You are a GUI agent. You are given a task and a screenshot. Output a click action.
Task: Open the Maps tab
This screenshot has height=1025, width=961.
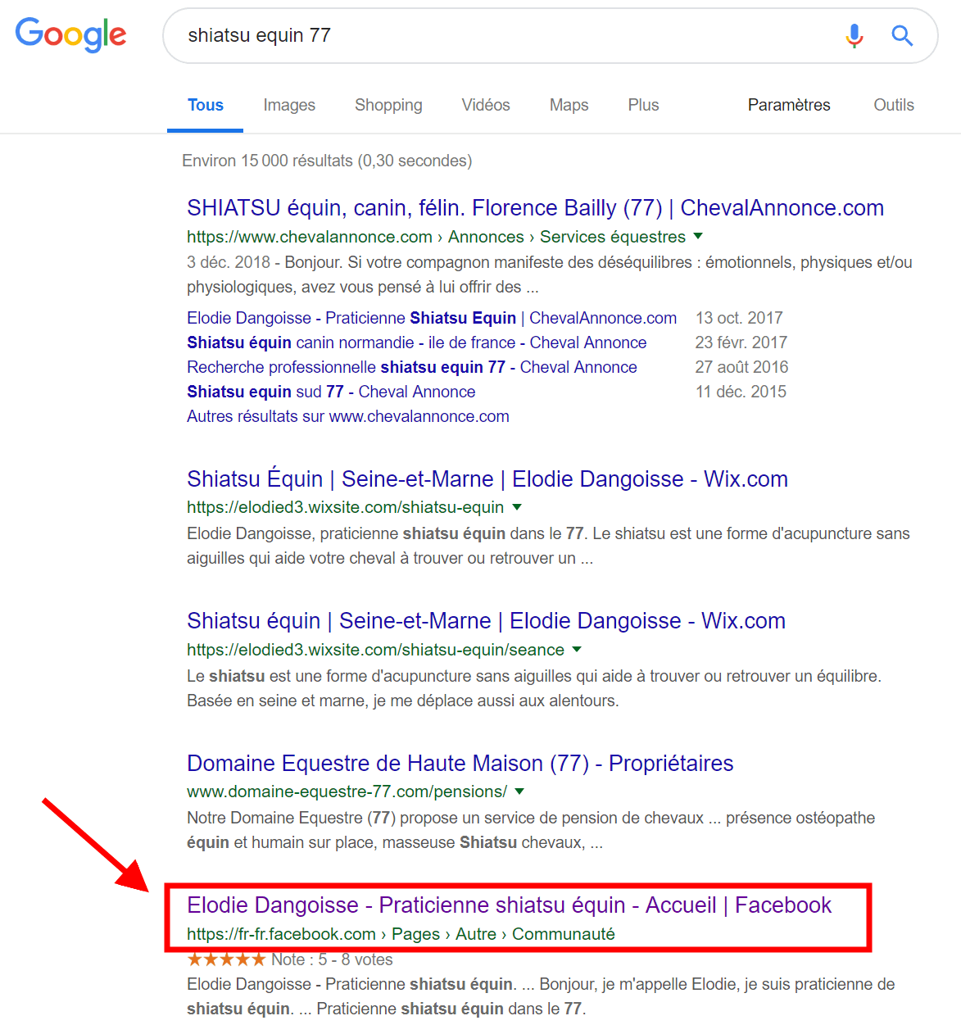[569, 105]
